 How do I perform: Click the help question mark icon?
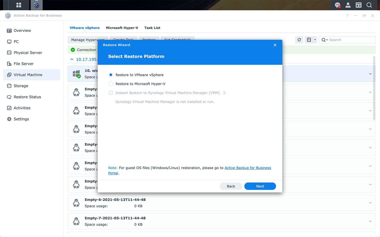click(347, 15)
